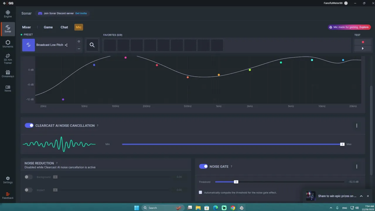Click the orange 1kHz EQ point

[219, 75]
